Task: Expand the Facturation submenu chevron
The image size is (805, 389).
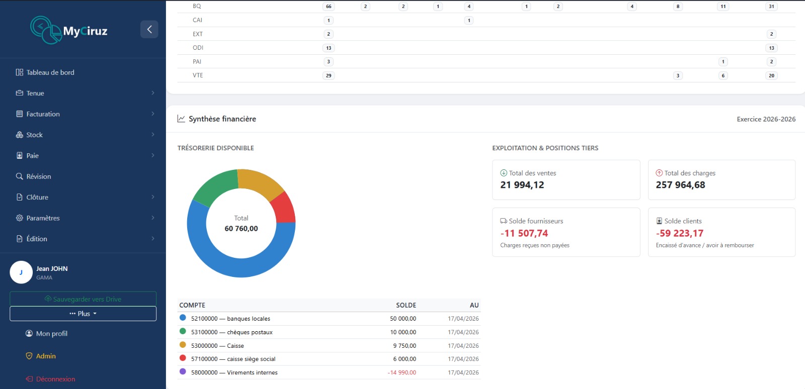Action: (153, 114)
